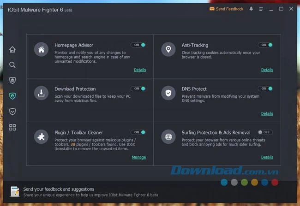Close the IObit Malware Fighter window

click(291, 9)
